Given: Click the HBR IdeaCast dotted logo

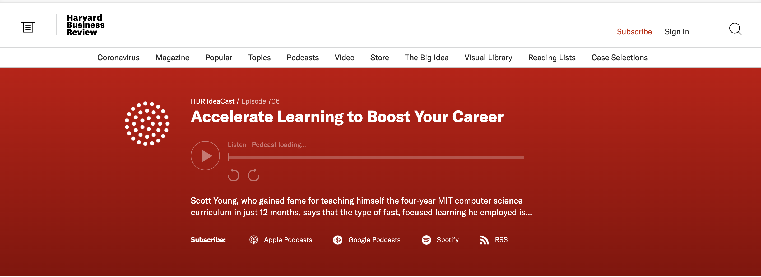Looking at the screenshot, I should pyautogui.click(x=147, y=124).
